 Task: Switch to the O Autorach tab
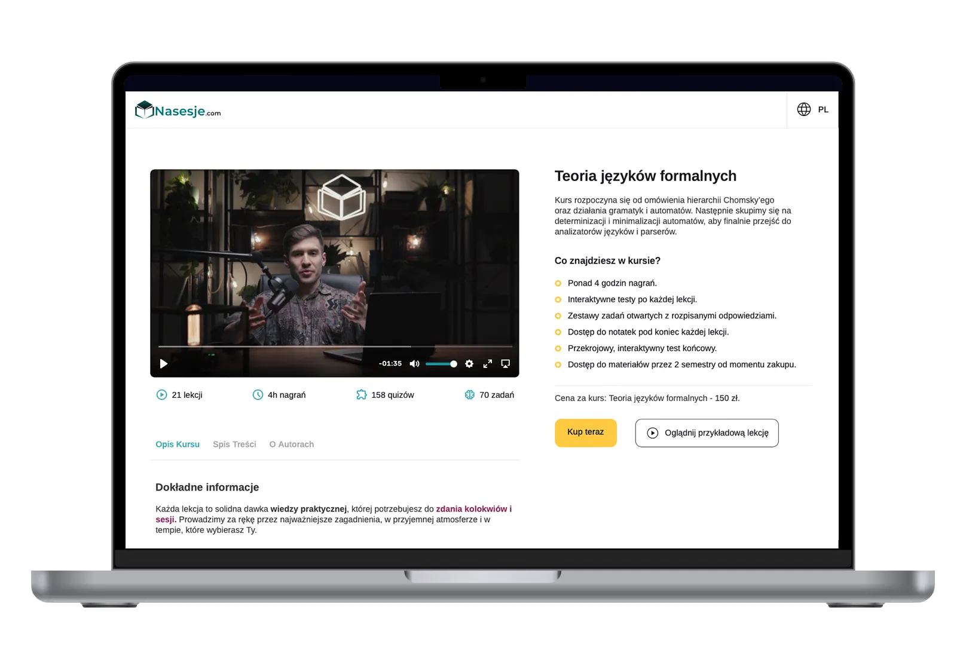point(292,445)
